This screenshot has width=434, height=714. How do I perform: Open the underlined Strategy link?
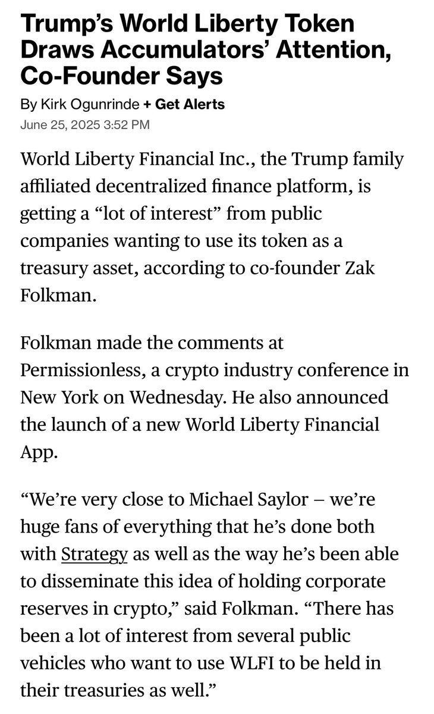coord(95,555)
